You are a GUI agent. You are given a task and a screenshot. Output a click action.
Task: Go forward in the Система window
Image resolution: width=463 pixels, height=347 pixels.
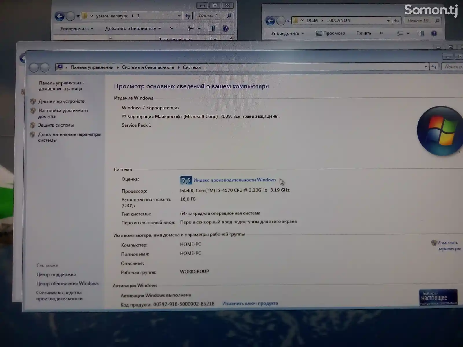[45, 68]
